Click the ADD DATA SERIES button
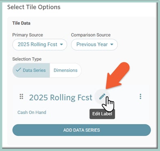The image size is (160, 151). pyautogui.click(x=82, y=130)
